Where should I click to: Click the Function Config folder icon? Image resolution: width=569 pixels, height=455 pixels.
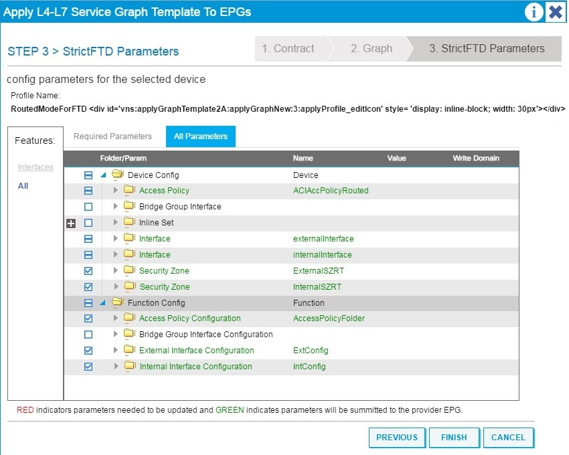(118, 302)
